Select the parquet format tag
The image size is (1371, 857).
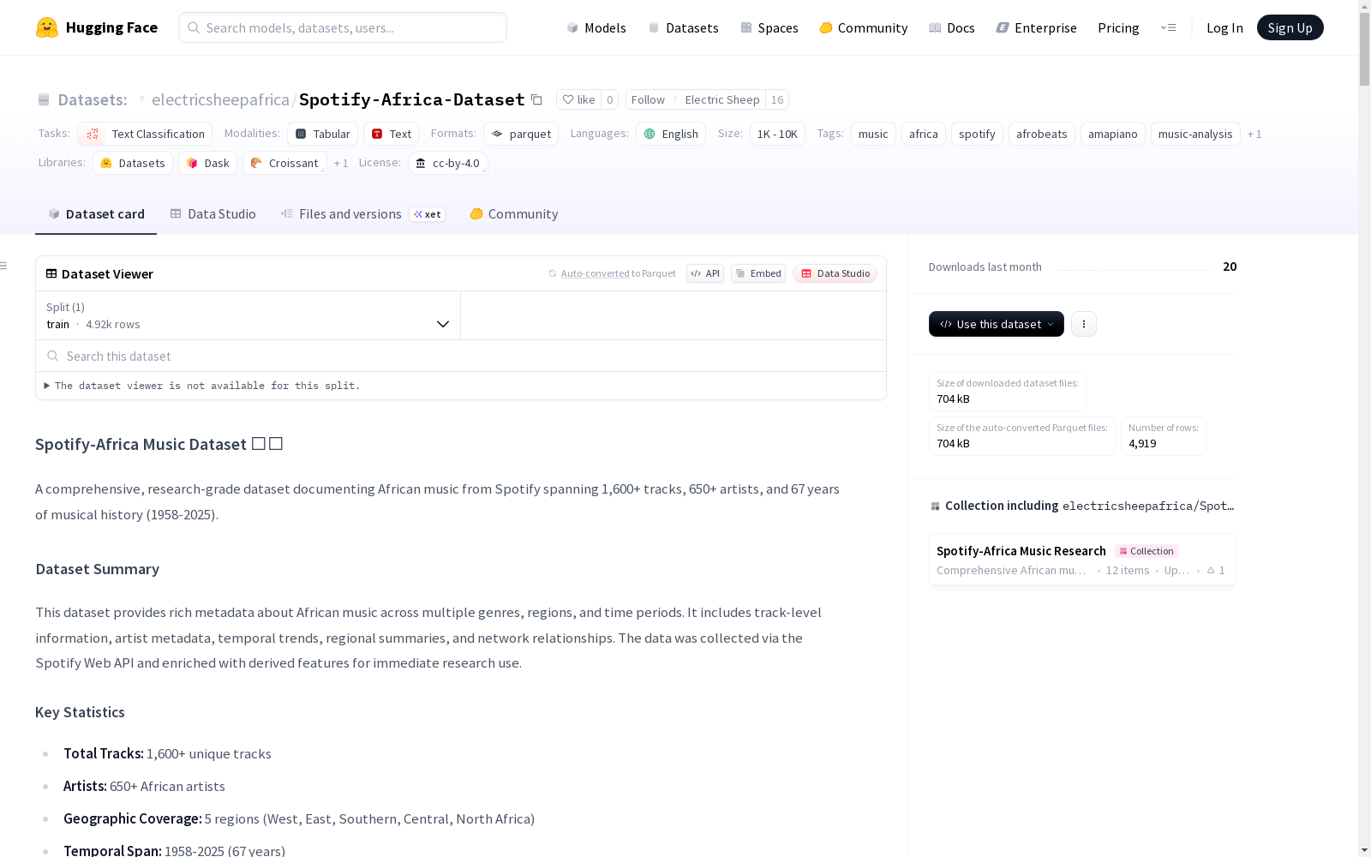click(521, 134)
